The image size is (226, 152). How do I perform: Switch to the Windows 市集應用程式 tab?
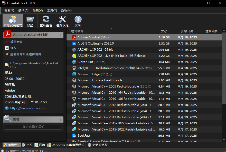[x=65, y=145]
